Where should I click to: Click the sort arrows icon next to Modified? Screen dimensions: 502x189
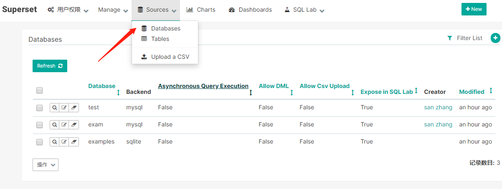491,91
